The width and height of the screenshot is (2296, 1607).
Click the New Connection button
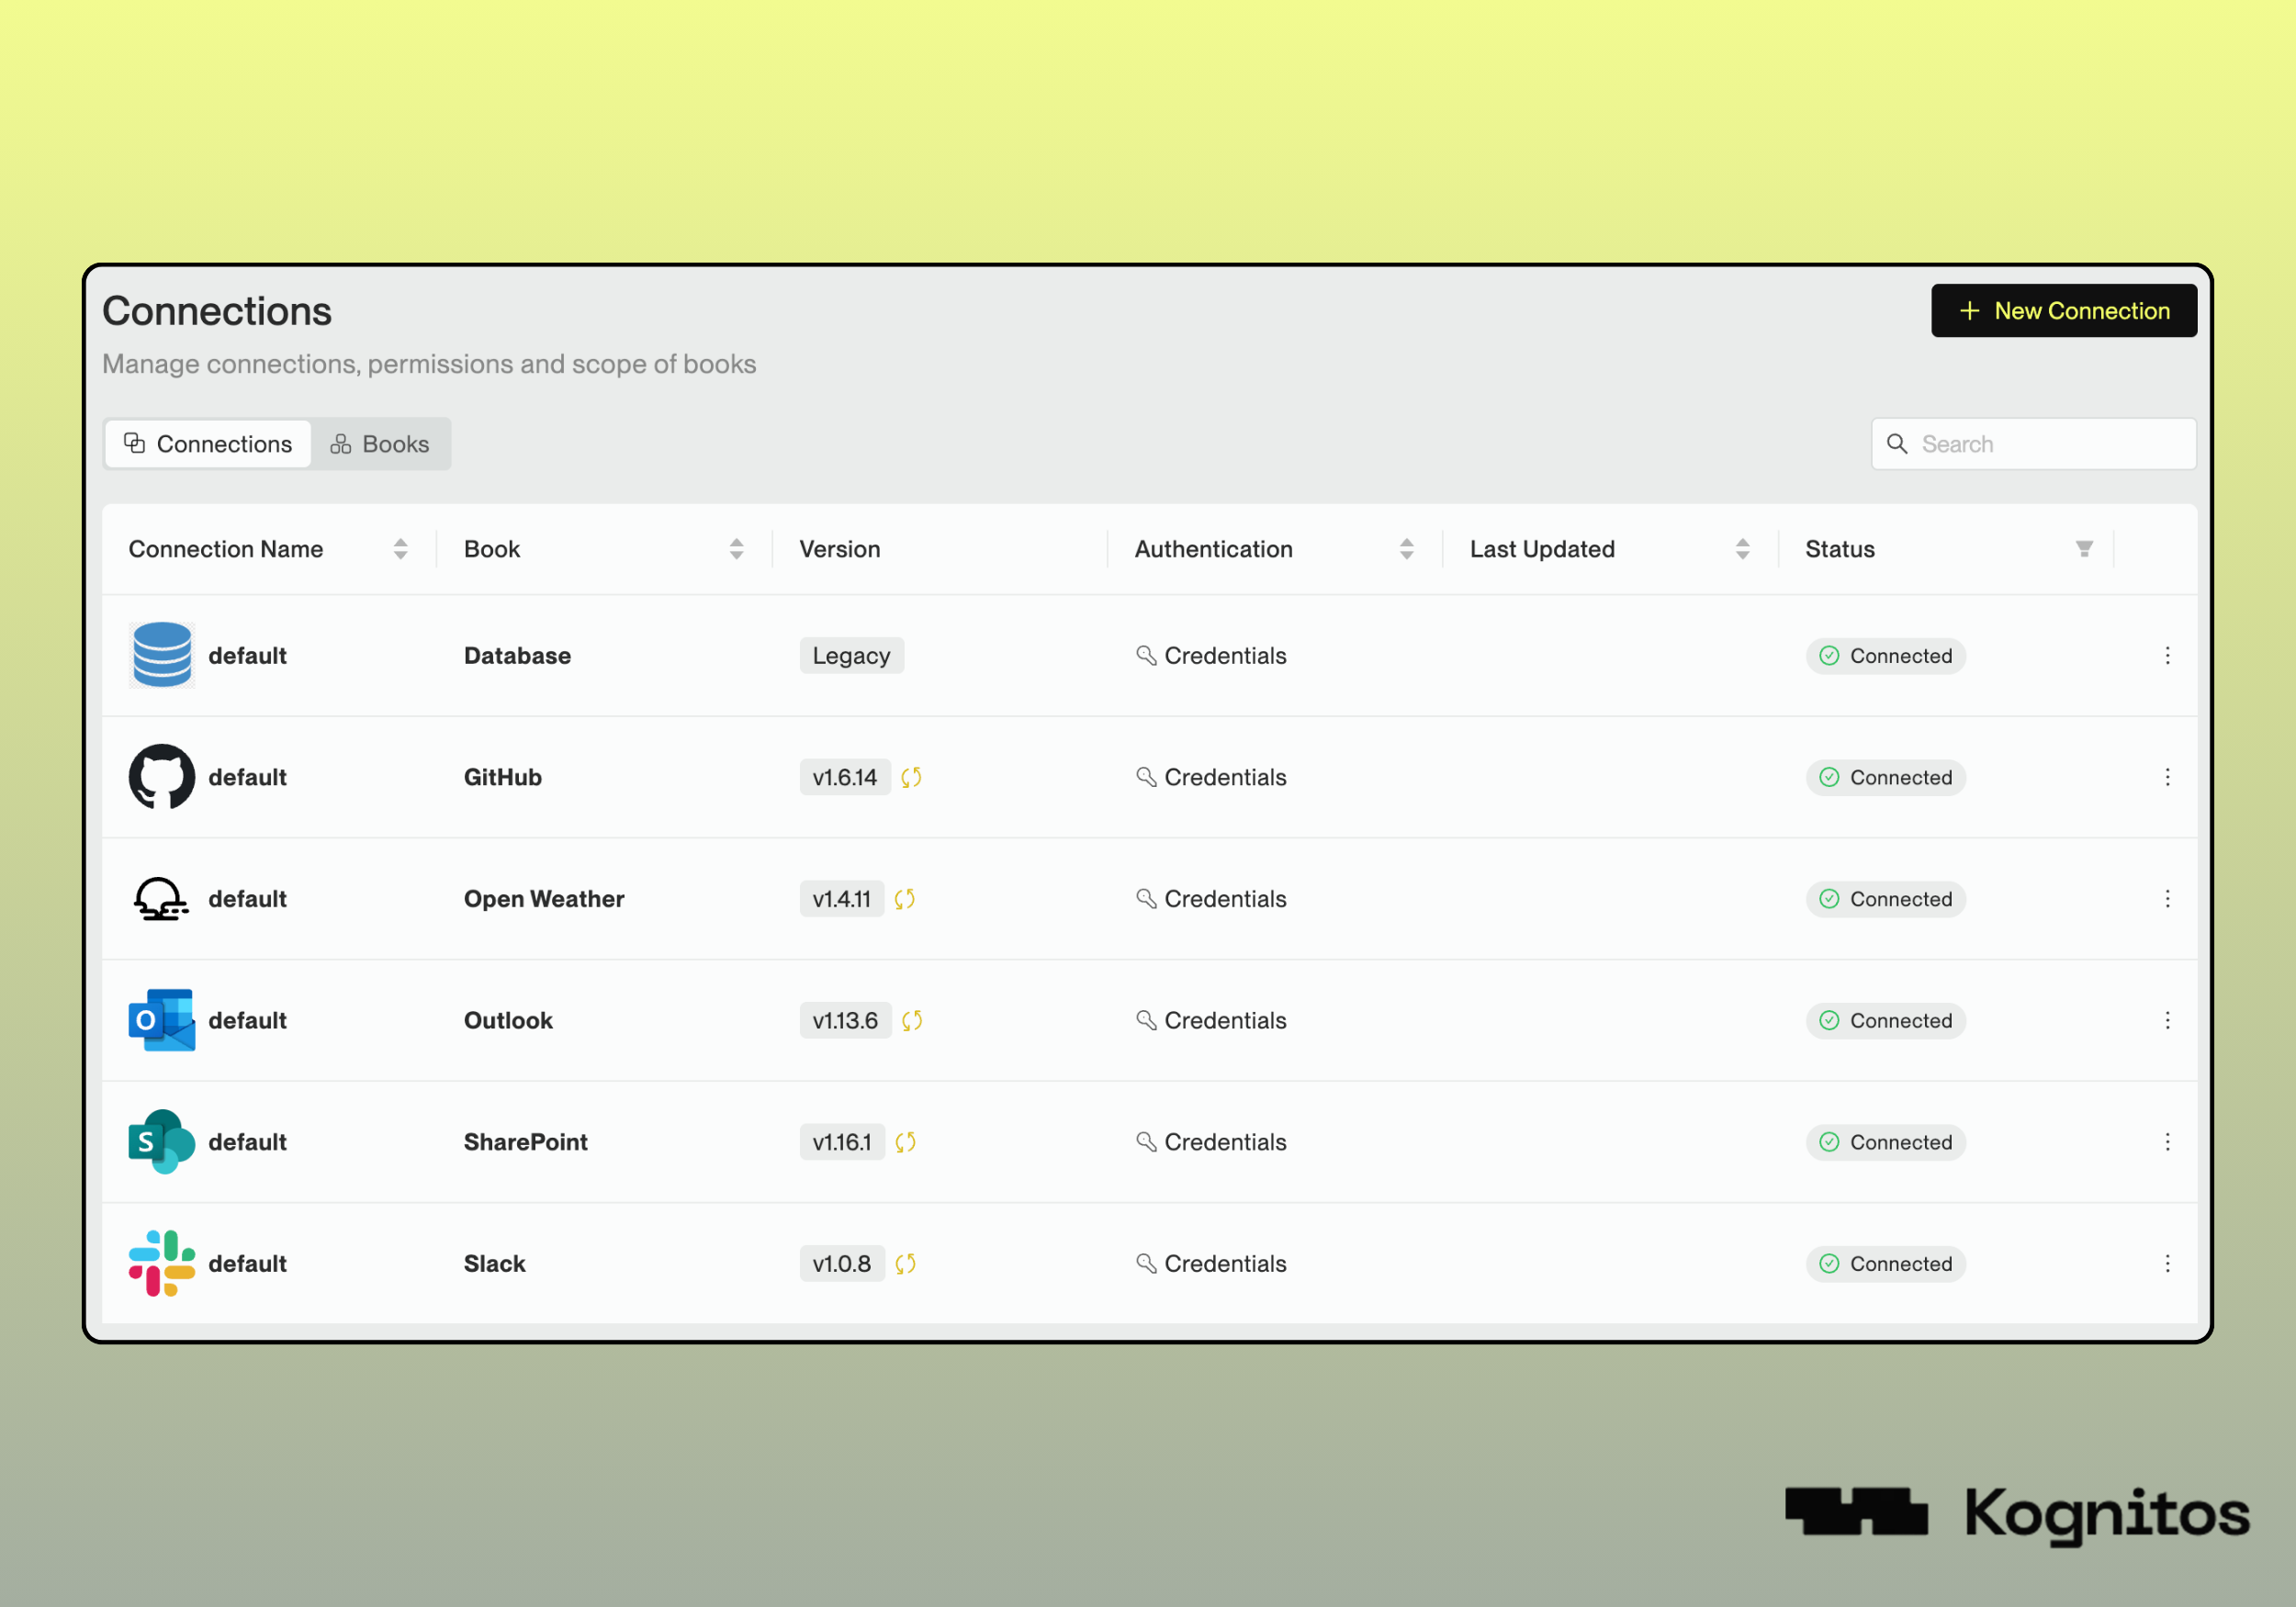tap(2063, 311)
